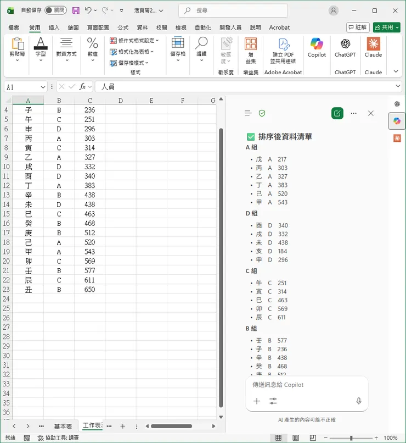Open Copilot message settings sliders icon
The width and height of the screenshot is (406, 443).
(x=273, y=401)
